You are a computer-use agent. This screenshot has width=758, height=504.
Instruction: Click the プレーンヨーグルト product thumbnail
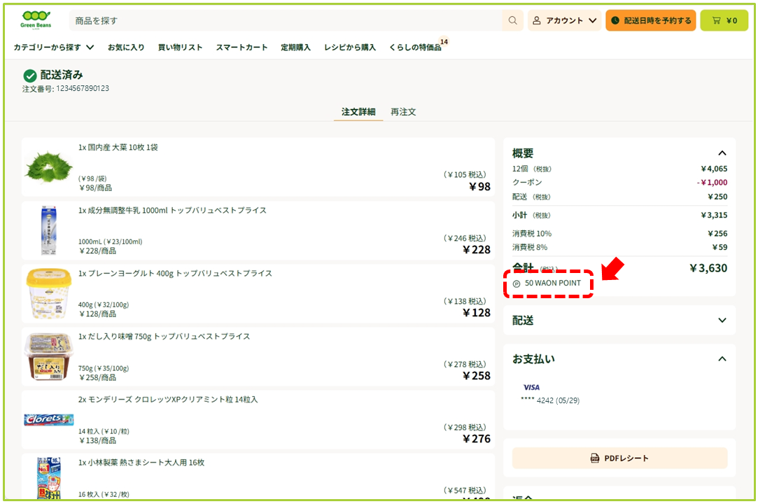[x=48, y=293]
